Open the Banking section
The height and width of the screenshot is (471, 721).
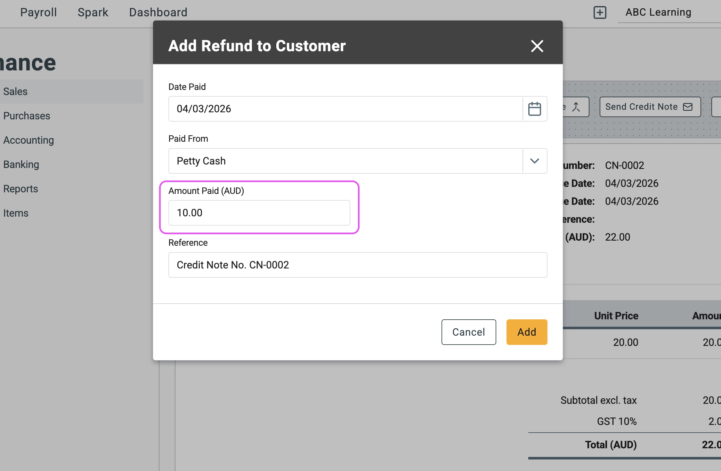pyautogui.click(x=21, y=164)
